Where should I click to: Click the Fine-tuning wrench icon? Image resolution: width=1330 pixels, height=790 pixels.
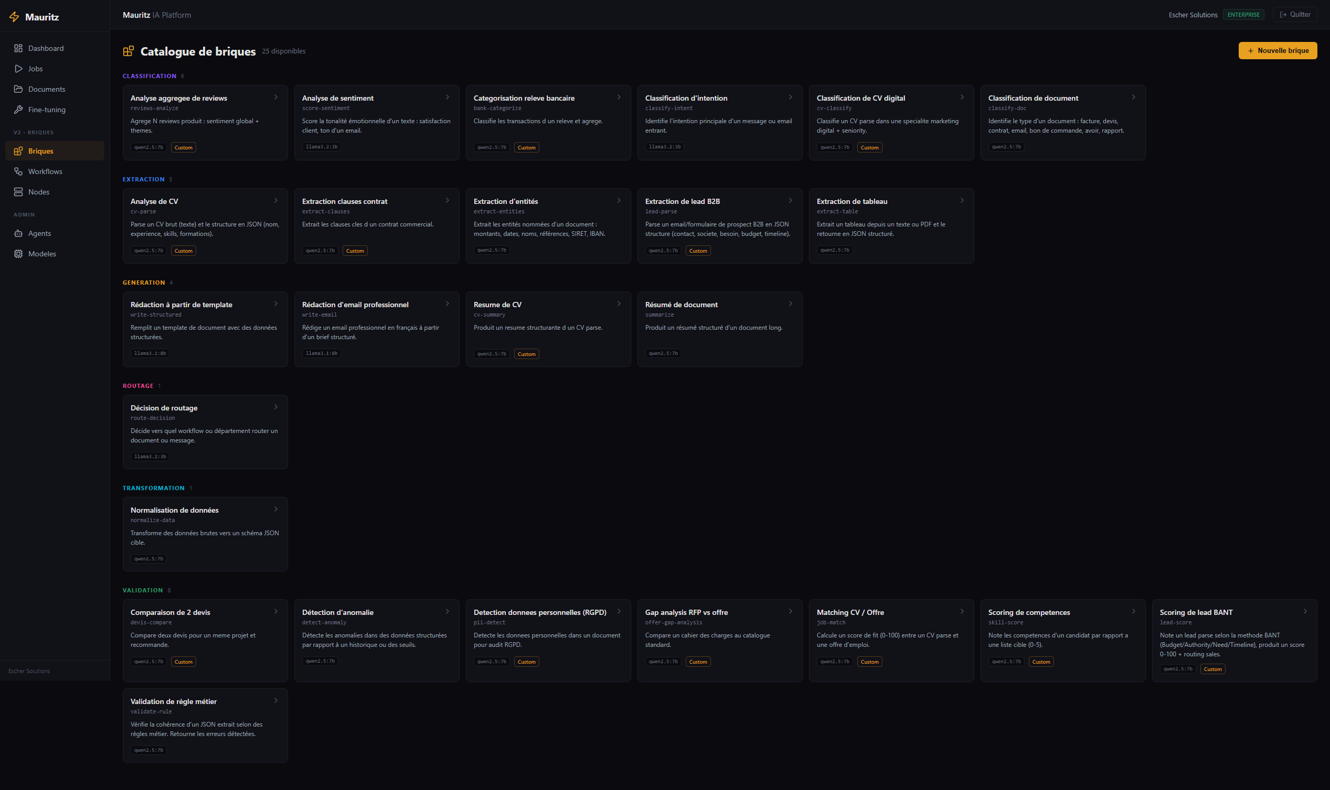pos(18,110)
